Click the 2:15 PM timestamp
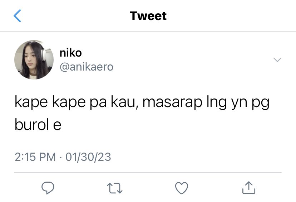The height and width of the screenshot is (202, 296). click(x=35, y=157)
